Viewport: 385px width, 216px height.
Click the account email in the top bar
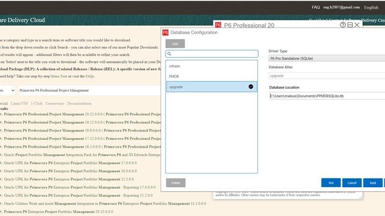coord(342,7)
